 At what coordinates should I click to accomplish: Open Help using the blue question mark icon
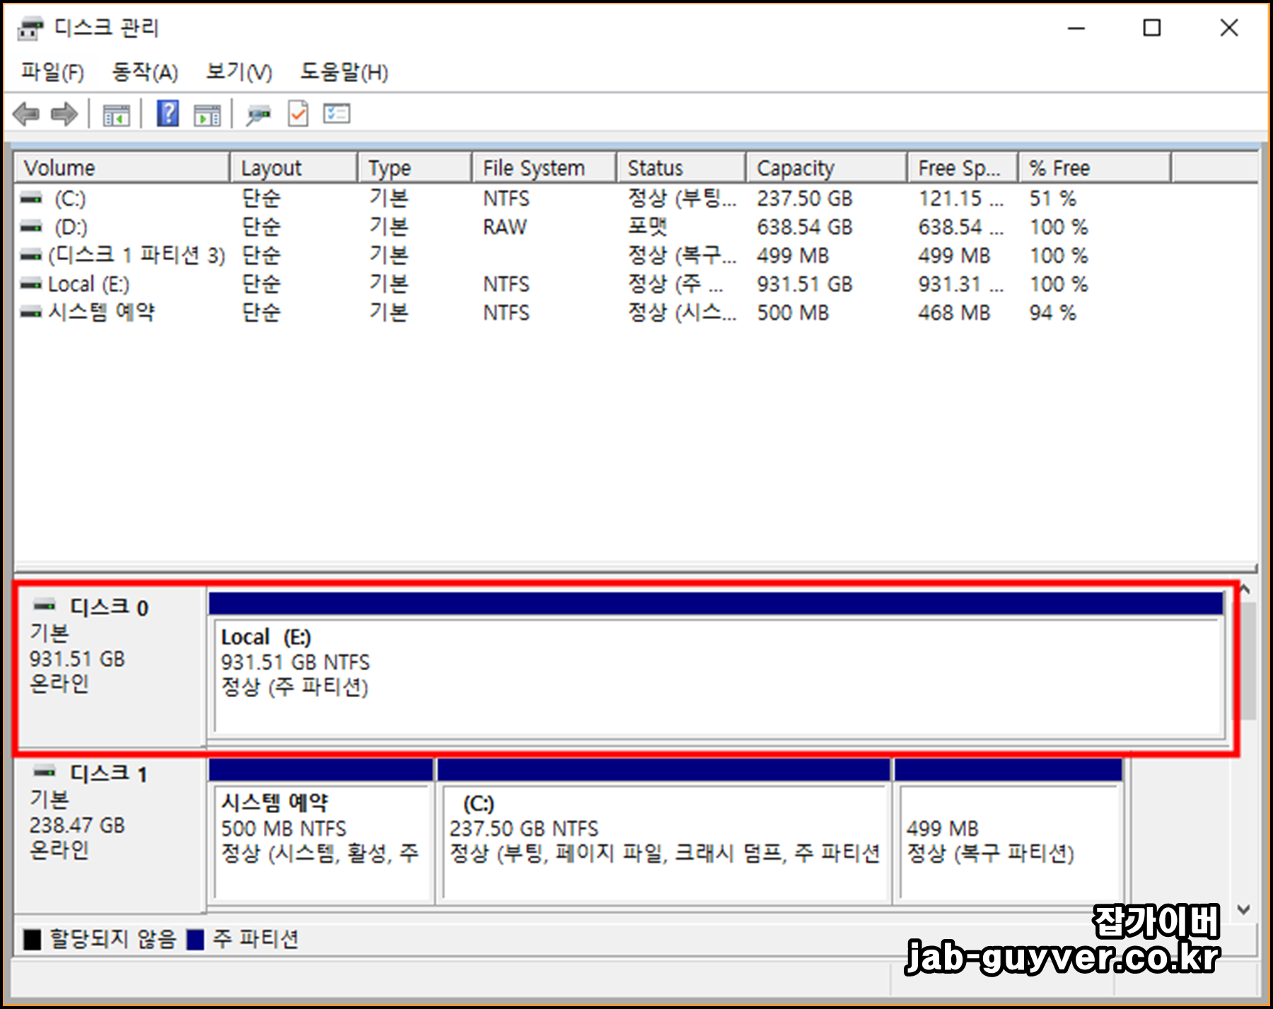tap(167, 114)
